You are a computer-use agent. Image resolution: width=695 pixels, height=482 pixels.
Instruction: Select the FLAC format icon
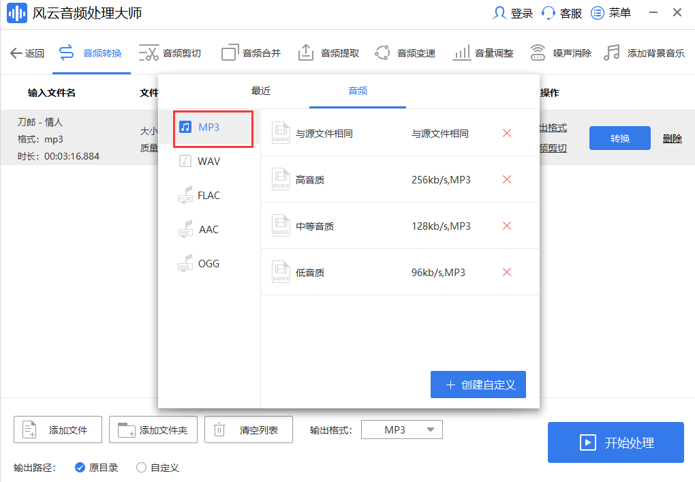pyautogui.click(x=185, y=195)
